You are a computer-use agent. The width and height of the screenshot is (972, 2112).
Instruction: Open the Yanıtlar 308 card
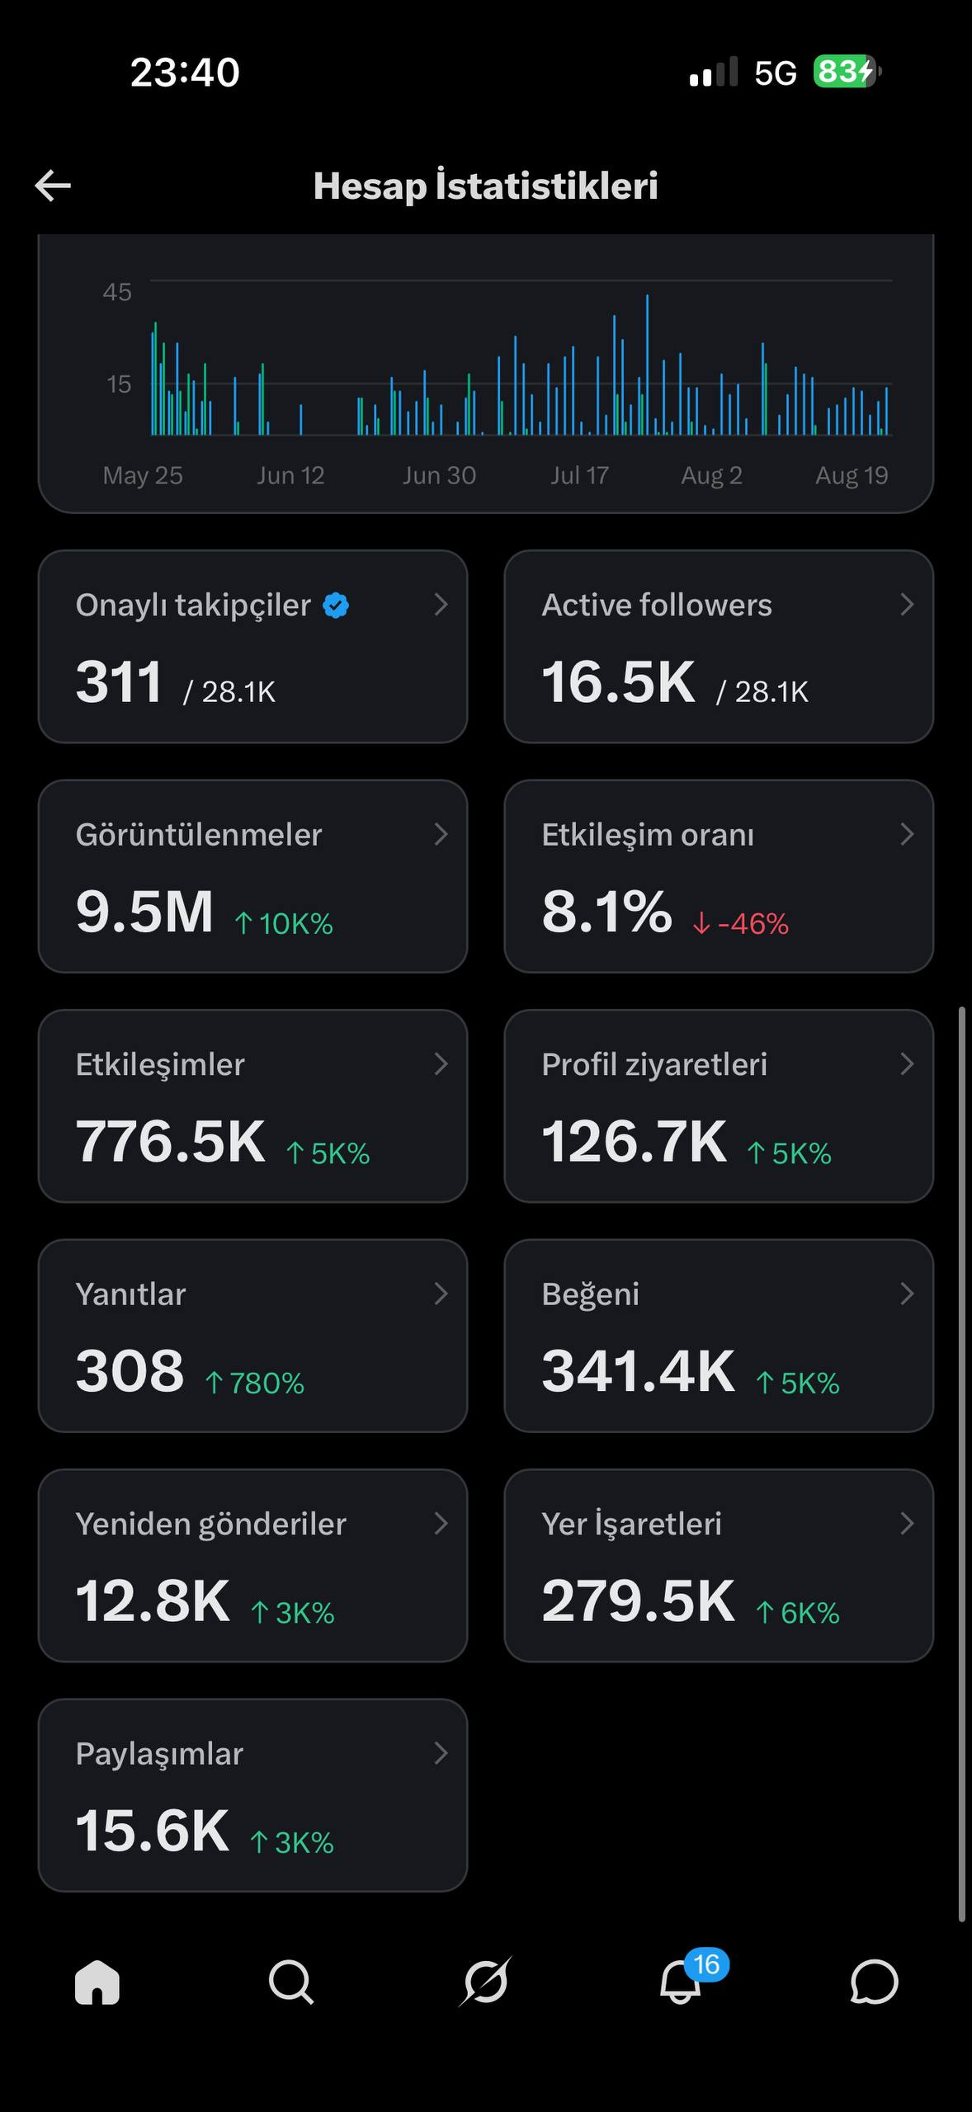(x=252, y=1336)
